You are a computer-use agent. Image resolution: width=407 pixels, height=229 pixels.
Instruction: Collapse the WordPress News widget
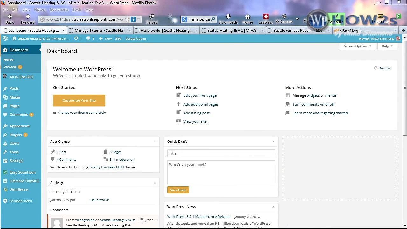tap(273, 207)
